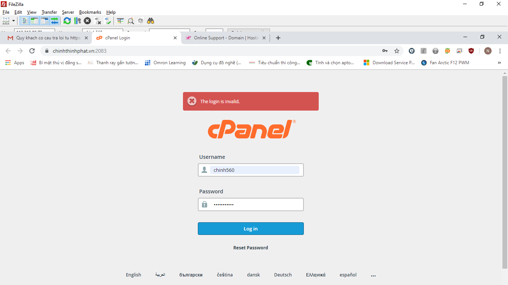Image resolution: width=508 pixels, height=285 pixels.
Task: Click Reset Password link
Action: coord(251,248)
